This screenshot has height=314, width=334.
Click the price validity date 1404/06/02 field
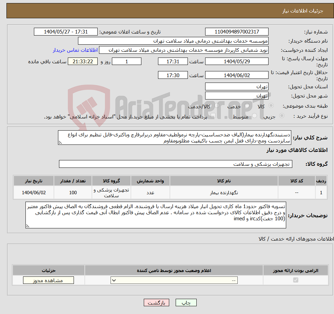(237, 75)
